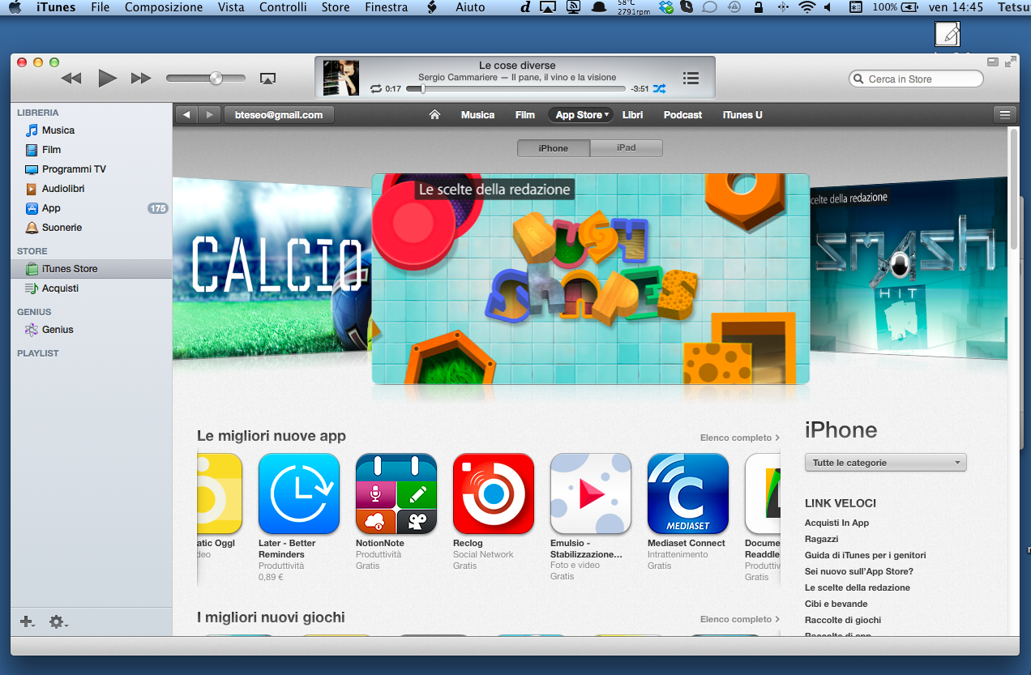The height and width of the screenshot is (675, 1031).
Task: Expand the App Store dropdown tab
Action: (x=580, y=115)
